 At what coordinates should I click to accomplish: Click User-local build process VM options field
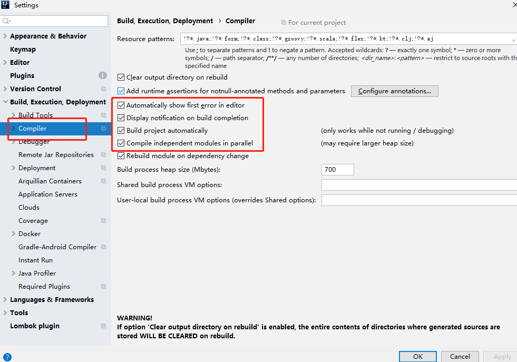(x=419, y=200)
